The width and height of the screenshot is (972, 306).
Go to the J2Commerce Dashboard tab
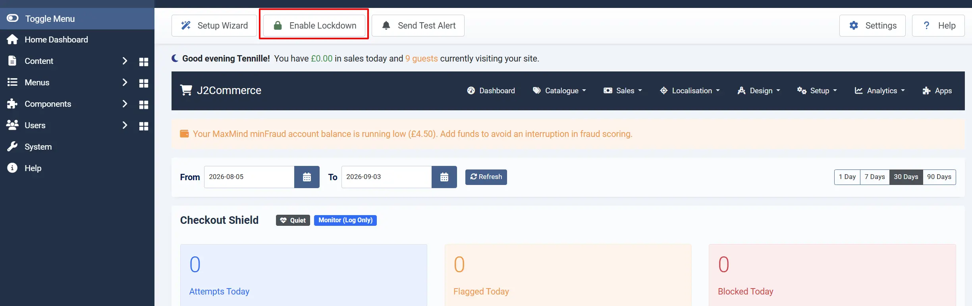point(491,90)
